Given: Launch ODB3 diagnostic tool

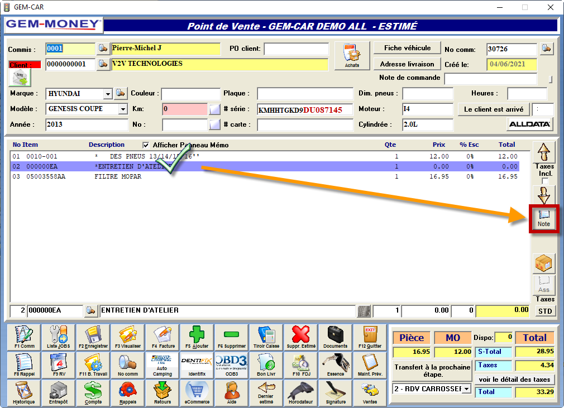Looking at the screenshot, I should pos(232,365).
